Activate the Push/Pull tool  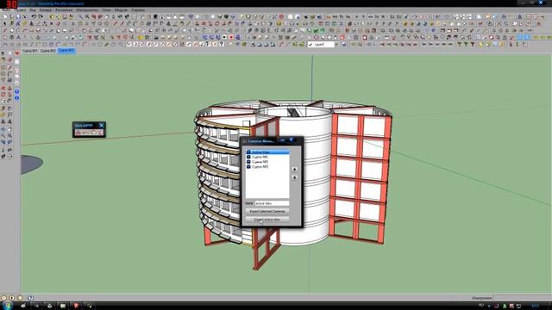click(x=9, y=88)
